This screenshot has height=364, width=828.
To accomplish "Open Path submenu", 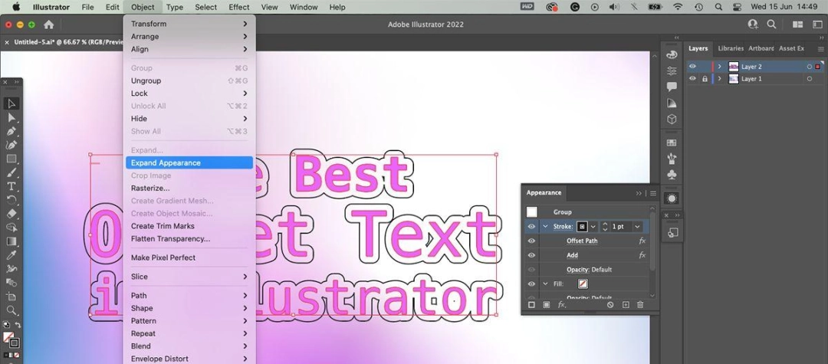I will tap(189, 296).
